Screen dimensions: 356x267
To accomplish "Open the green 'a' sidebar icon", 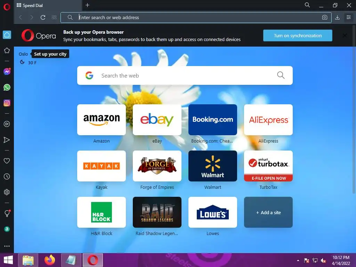I will tap(7, 229).
